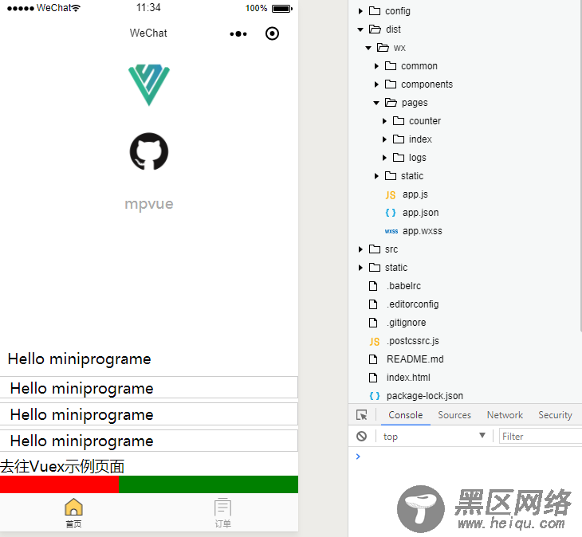Click the folder icon of counter
This screenshot has height=537, width=582.
click(399, 120)
